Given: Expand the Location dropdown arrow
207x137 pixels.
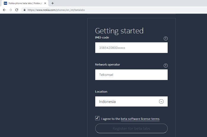Looking at the screenshot, I should click(161, 102).
